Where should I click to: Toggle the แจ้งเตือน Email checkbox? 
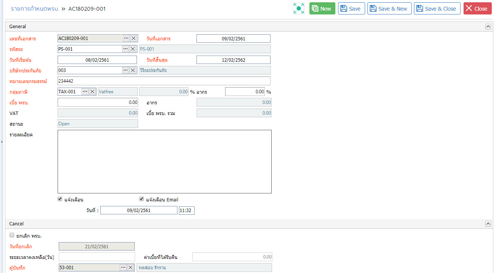coord(142,199)
